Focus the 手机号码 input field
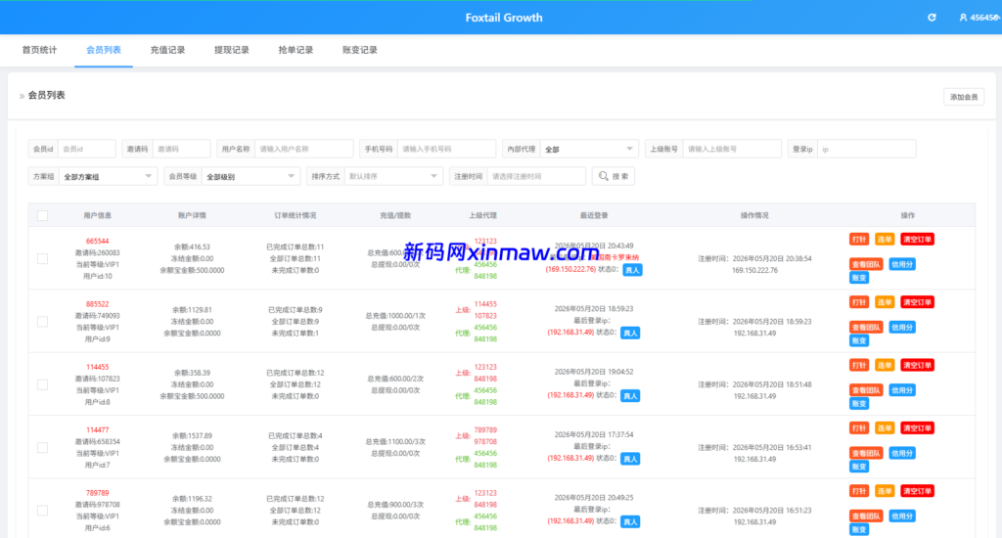Screen dimensions: 1002x538 point(446,149)
